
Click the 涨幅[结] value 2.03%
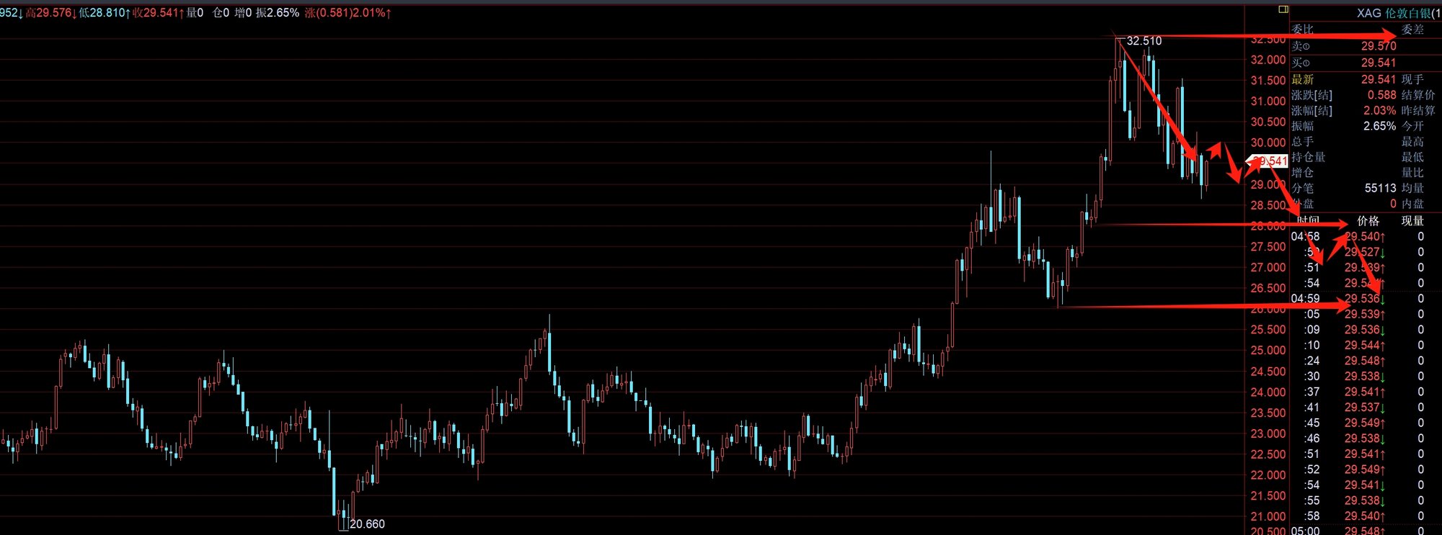[x=1379, y=111]
